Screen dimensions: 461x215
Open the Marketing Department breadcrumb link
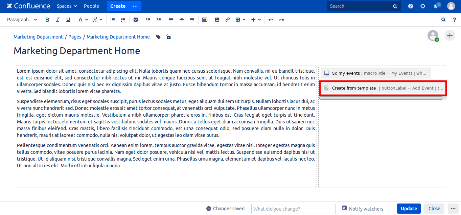click(x=38, y=37)
